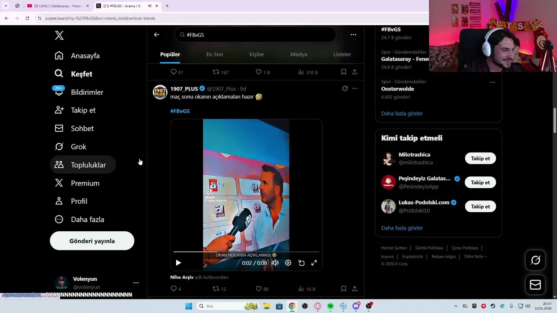Screen dimensions: 557x313
Task: Like the post with 88 likes
Action: coord(262,289)
